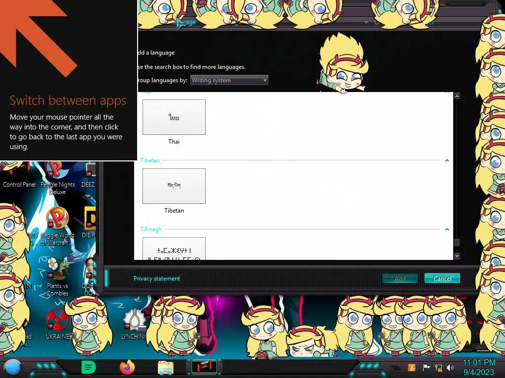The height and width of the screenshot is (378, 505).
Task: Open the Privacy statement link
Action: point(157,279)
